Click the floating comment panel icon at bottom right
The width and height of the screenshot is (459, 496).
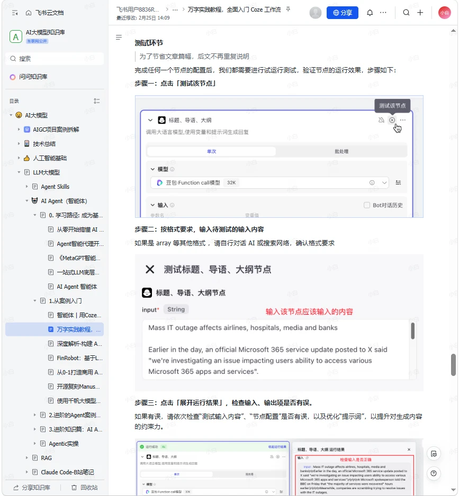click(434, 454)
